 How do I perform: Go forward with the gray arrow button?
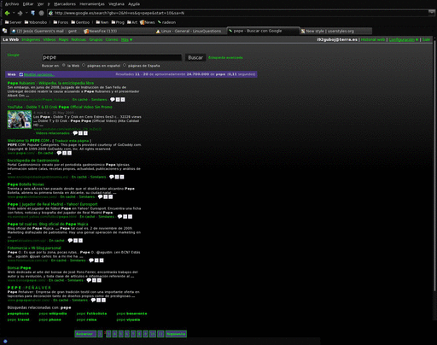20,13
